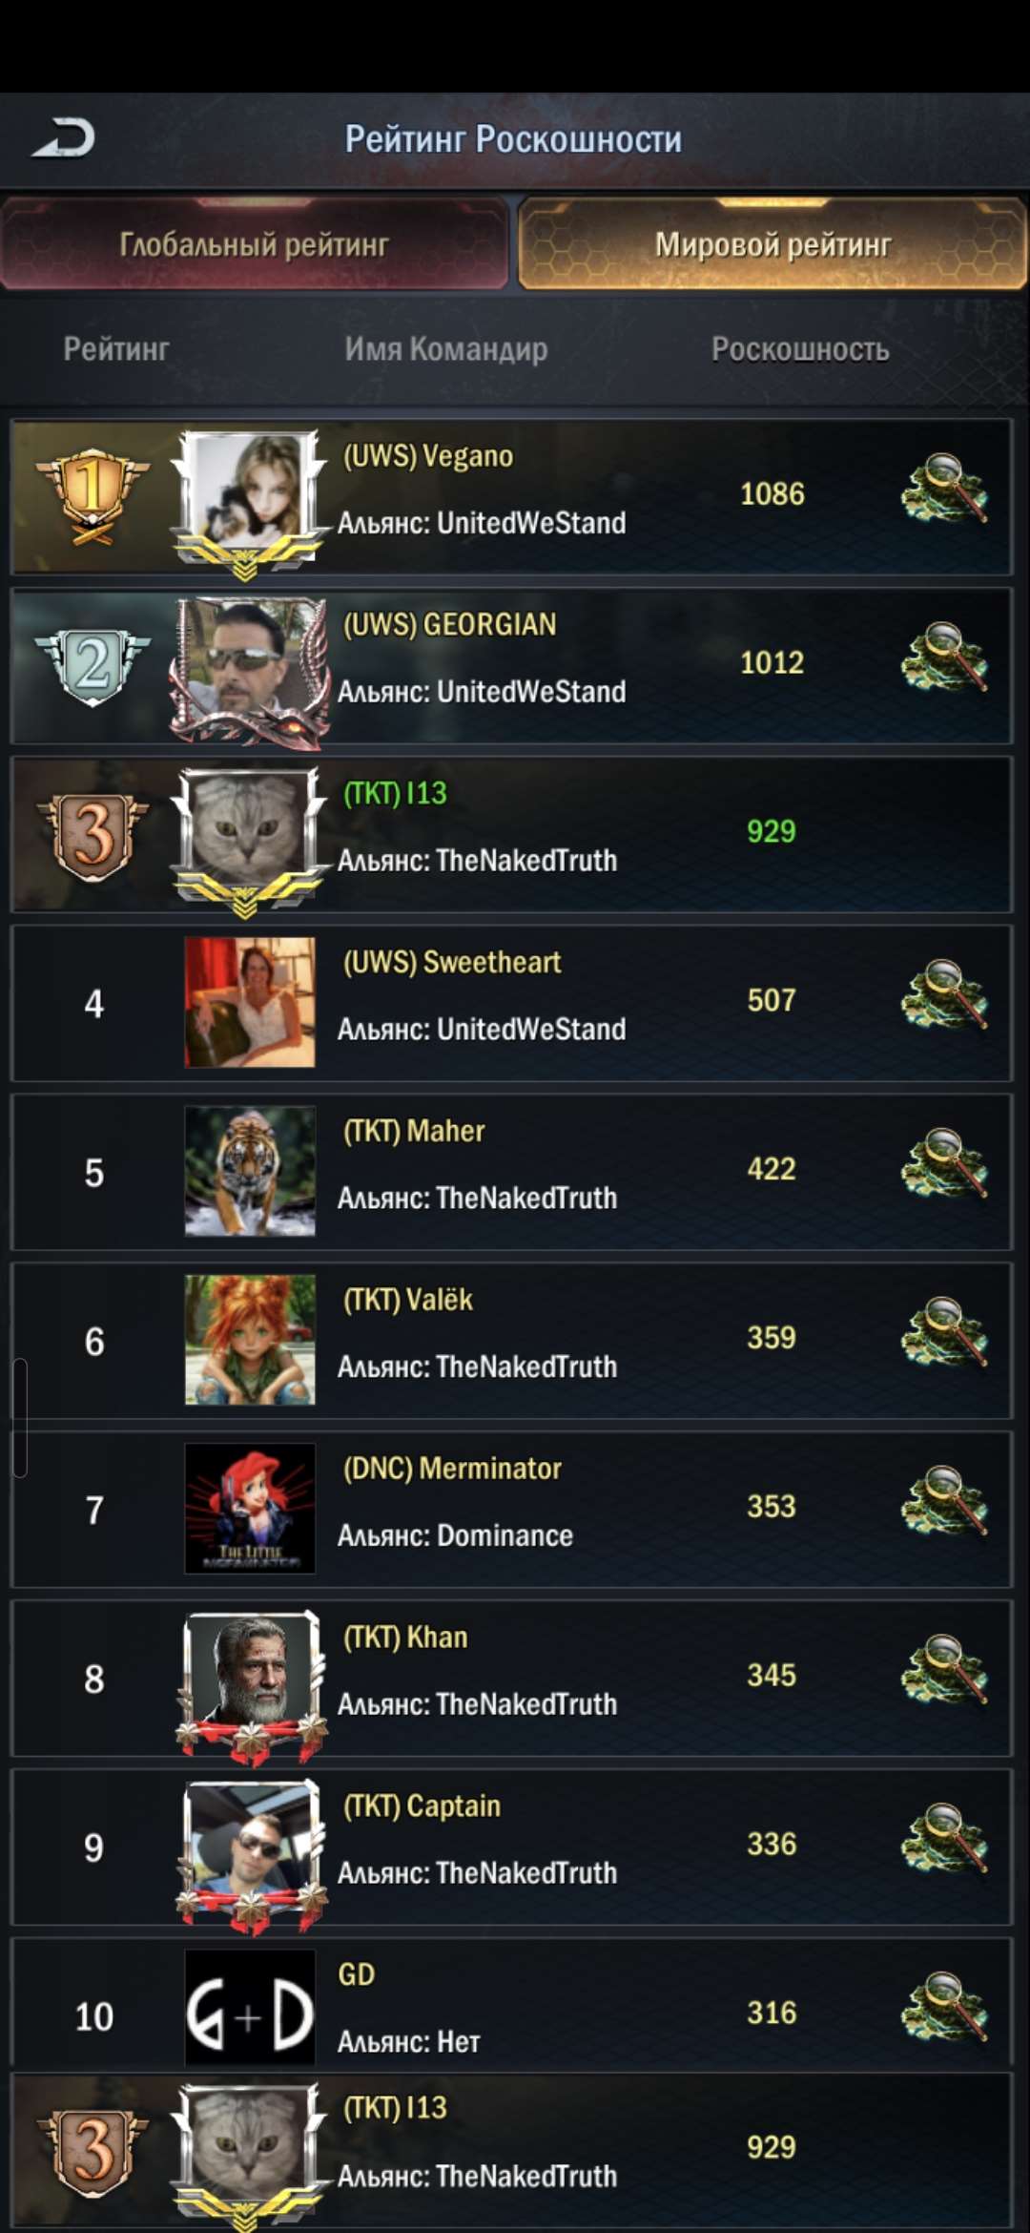Image resolution: width=1030 pixels, height=2233 pixels.
Task: Select the (DNC) Merminator player name
Action: (452, 1469)
